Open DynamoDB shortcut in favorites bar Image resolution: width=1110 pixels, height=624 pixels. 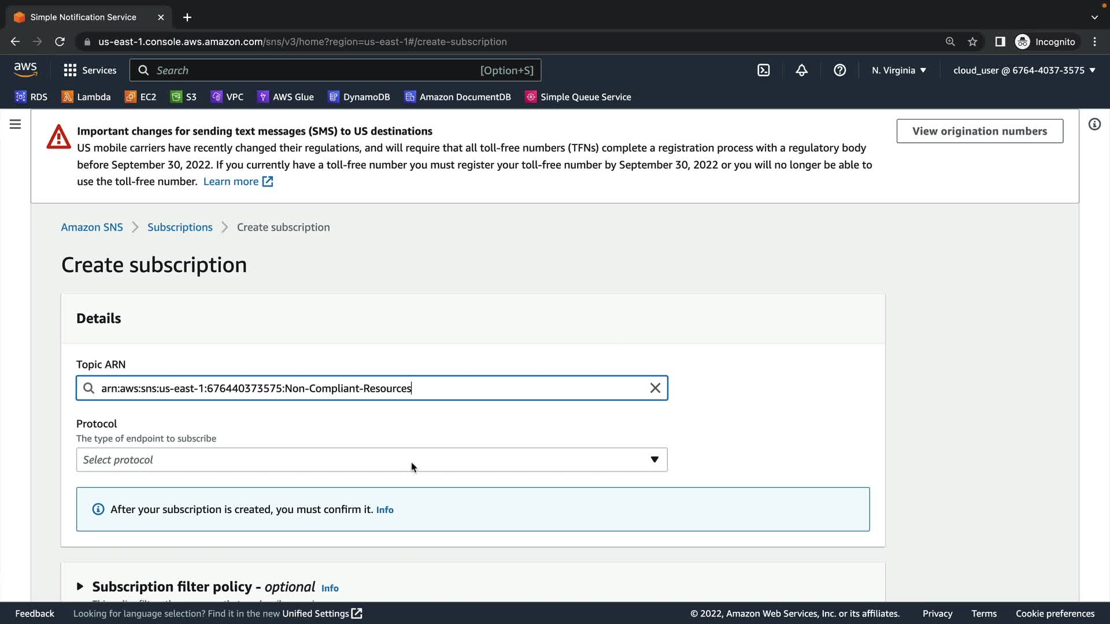pyautogui.click(x=359, y=97)
